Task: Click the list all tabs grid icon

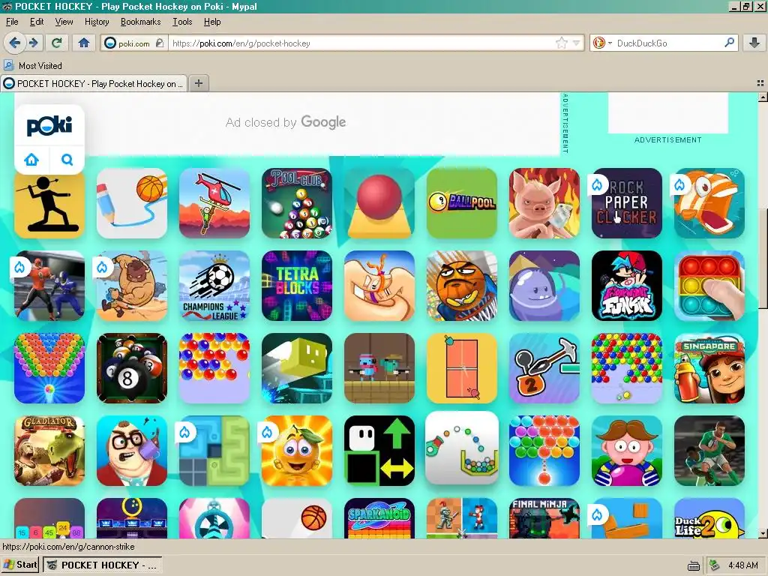Action: point(760,83)
